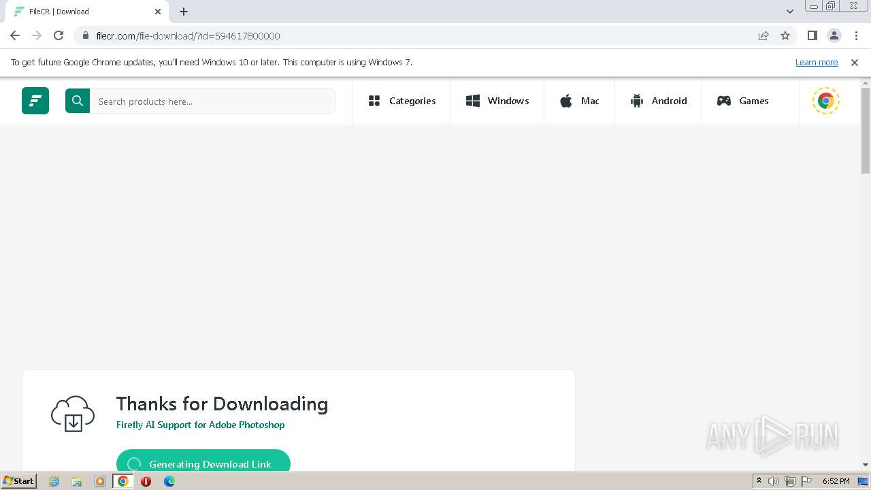Open the Mac section
The height and width of the screenshot is (490, 871).
[579, 101]
